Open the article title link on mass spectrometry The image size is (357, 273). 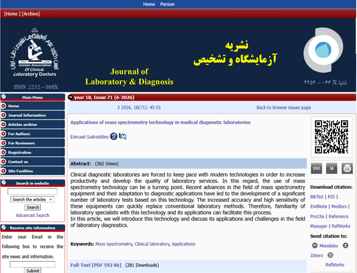tap(160, 122)
